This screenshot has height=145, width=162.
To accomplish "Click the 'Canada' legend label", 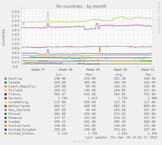I will click(x=14, y=82).
